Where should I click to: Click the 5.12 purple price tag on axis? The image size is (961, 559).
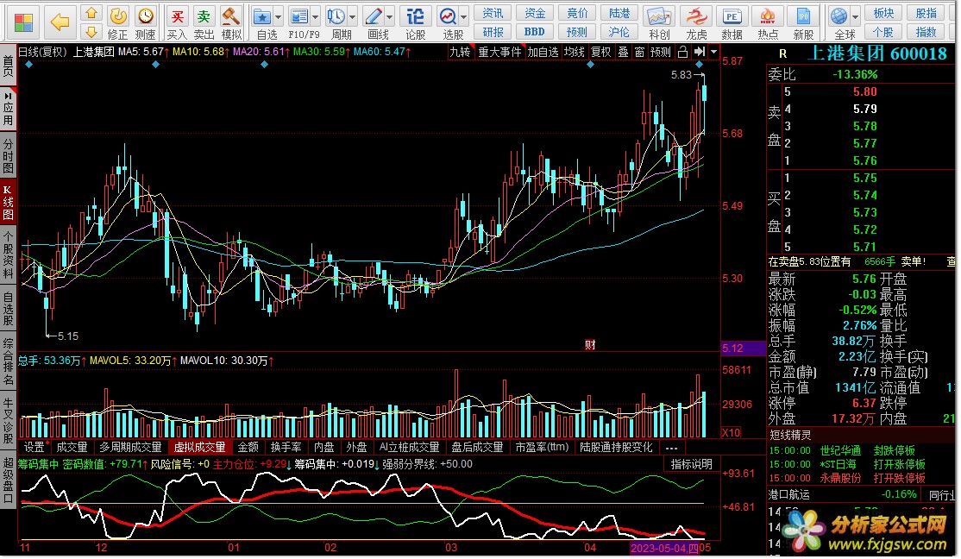tap(744, 349)
